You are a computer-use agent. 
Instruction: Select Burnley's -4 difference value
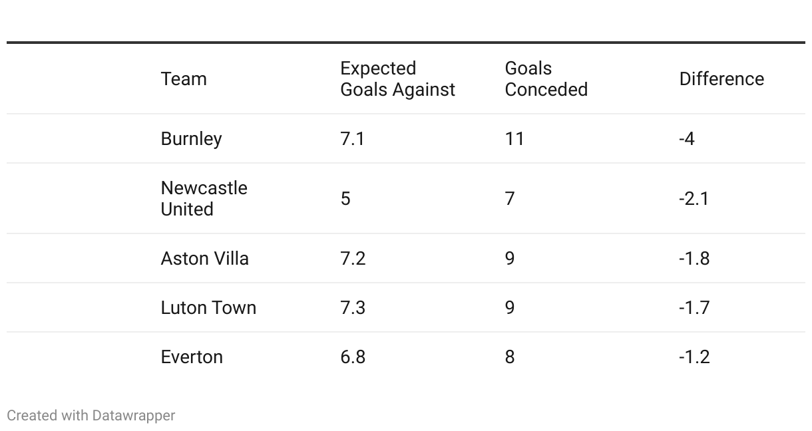click(687, 138)
